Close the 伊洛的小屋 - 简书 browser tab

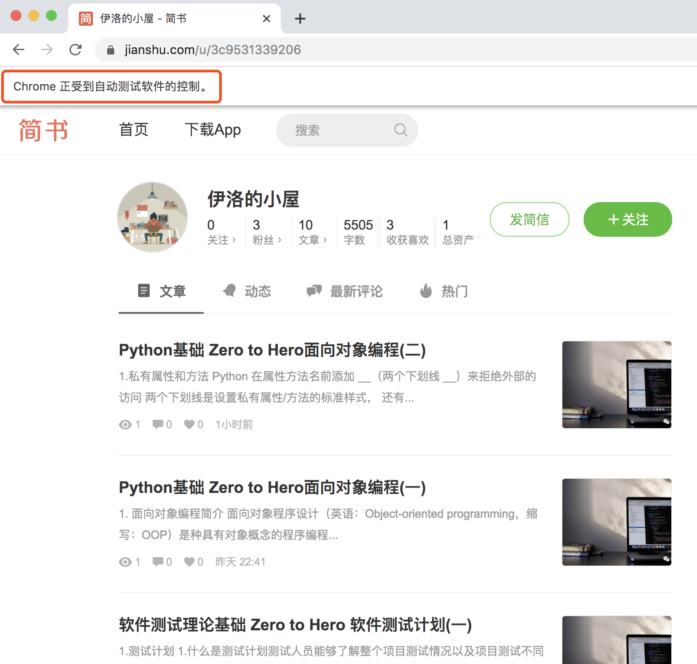[x=267, y=19]
